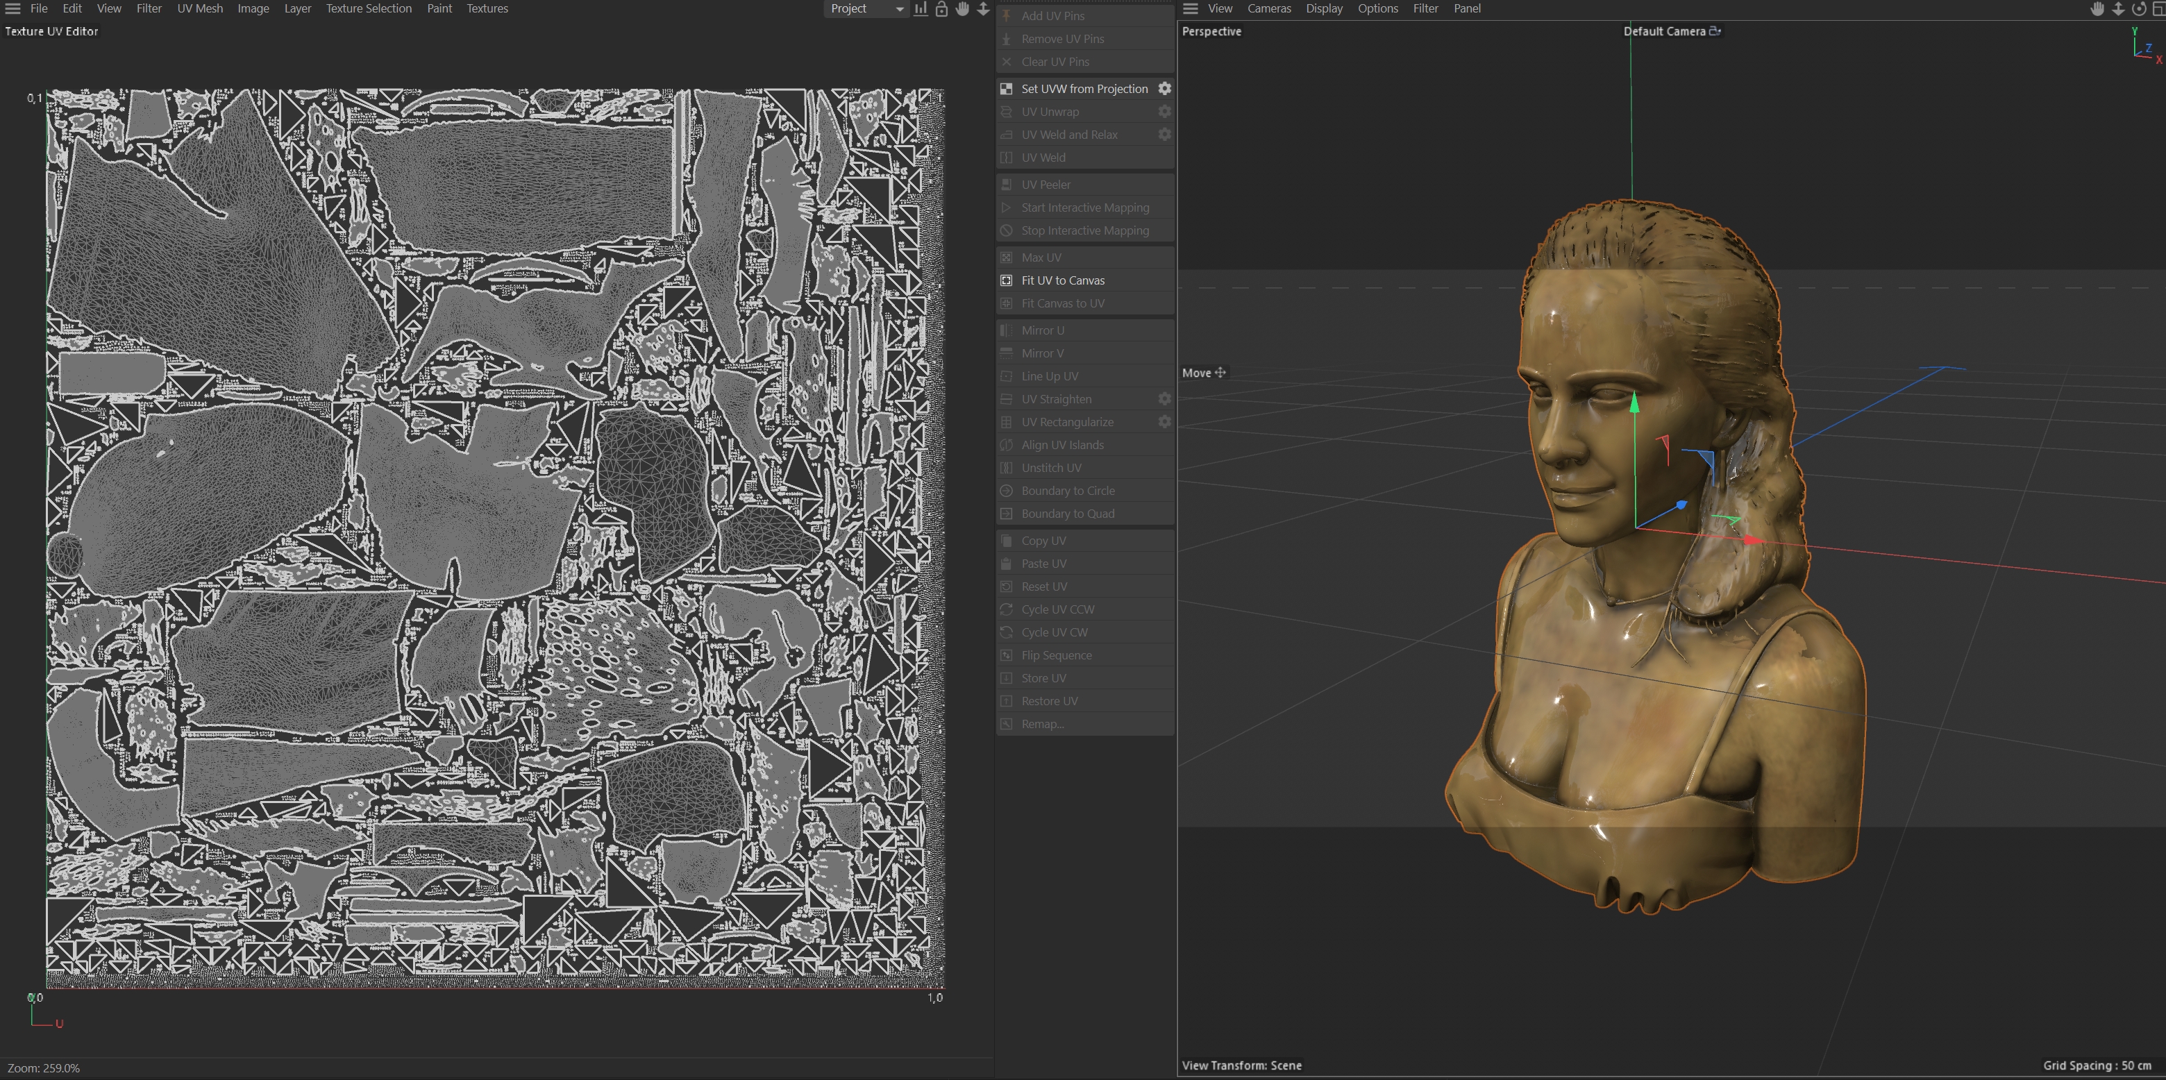Click the viewport pan hand icon
This screenshot has width=2166, height=1080.
click(2097, 8)
